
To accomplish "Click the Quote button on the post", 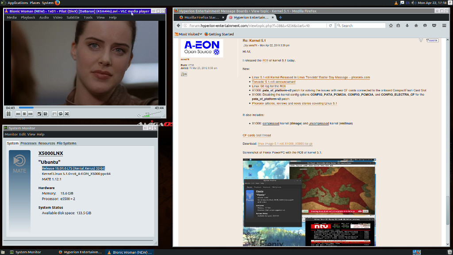I will (x=433, y=40).
